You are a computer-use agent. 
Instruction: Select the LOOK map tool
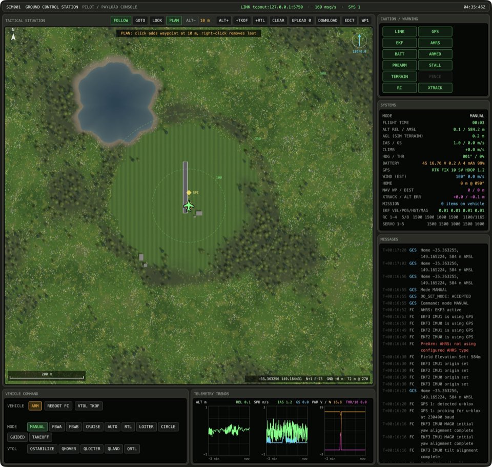pyautogui.click(x=157, y=21)
